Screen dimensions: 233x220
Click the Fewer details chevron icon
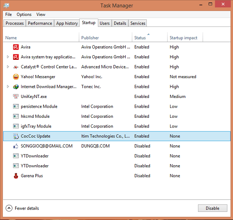(x=9, y=208)
